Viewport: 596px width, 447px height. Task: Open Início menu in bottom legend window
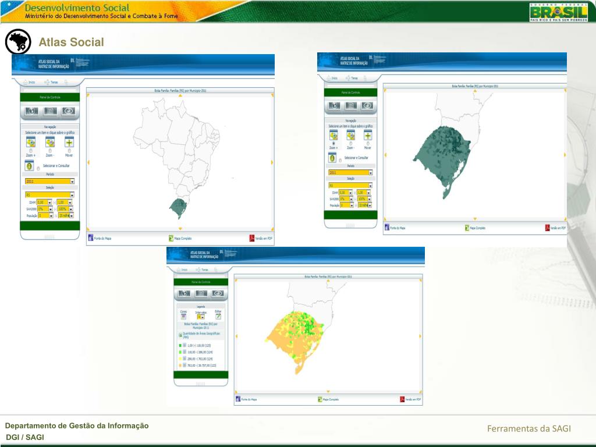[x=182, y=269]
